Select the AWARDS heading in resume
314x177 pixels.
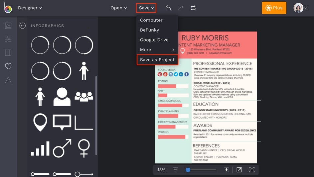pyautogui.click(x=203, y=126)
